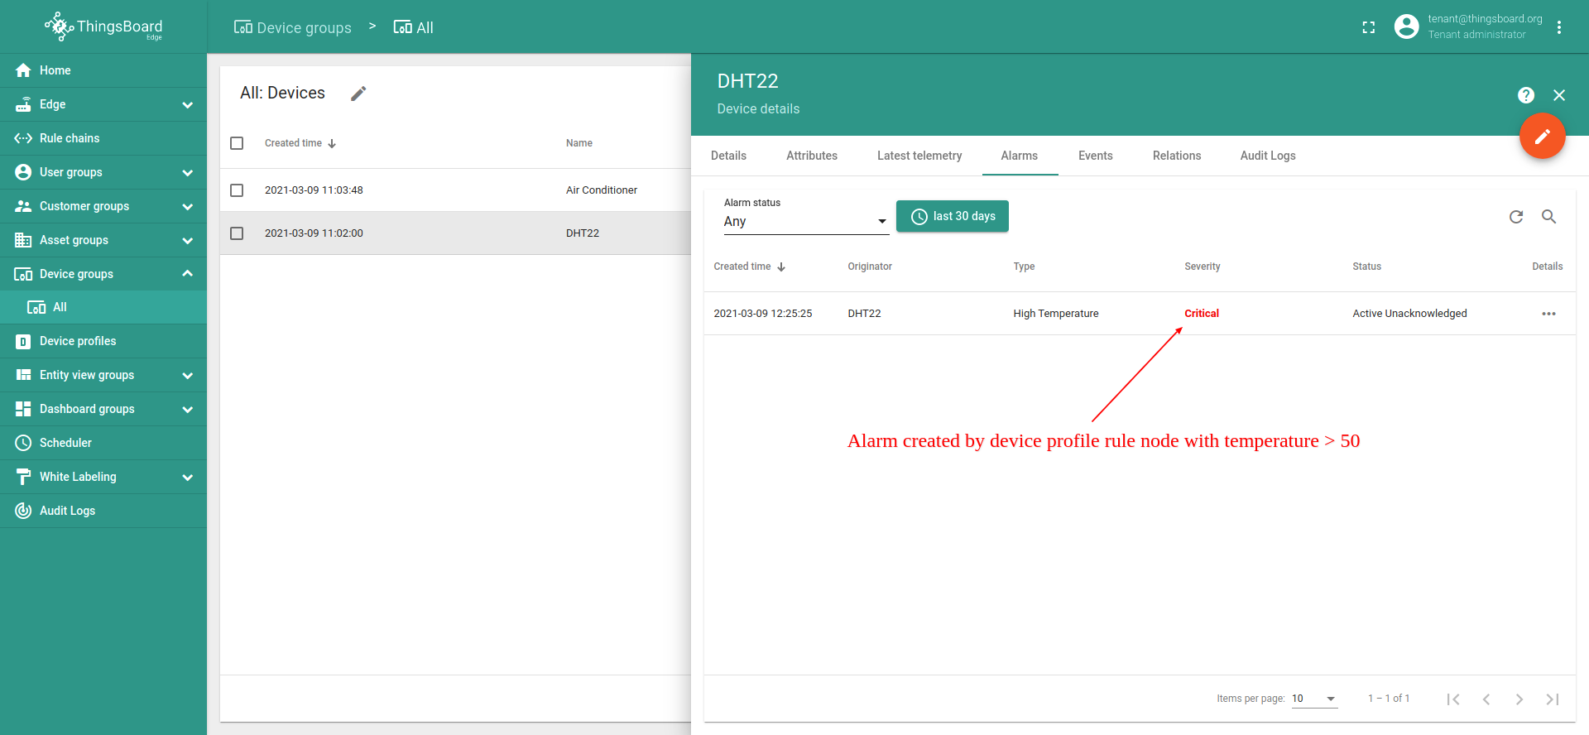Check the Air Conditioner row checkbox
The height and width of the screenshot is (735, 1589).
(237, 190)
